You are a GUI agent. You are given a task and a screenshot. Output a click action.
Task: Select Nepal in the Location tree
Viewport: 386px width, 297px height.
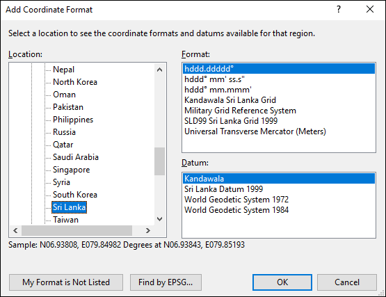pyautogui.click(x=63, y=70)
